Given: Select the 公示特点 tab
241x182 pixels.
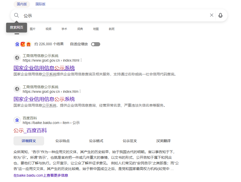Looking at the screenshot, I should tap(62, 141).
